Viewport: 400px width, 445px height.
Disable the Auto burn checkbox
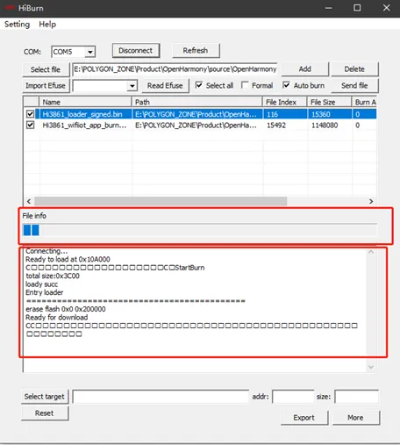click(x=286, y=85)
